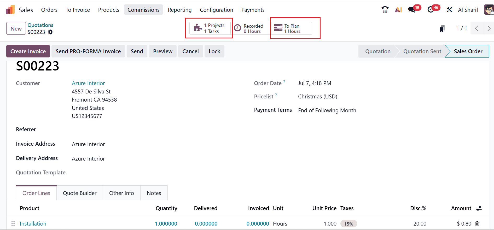Image resolution: width=494 pixels, height=230 pixels.
Task: Click the user avatar picture
Action: point(489,10)
